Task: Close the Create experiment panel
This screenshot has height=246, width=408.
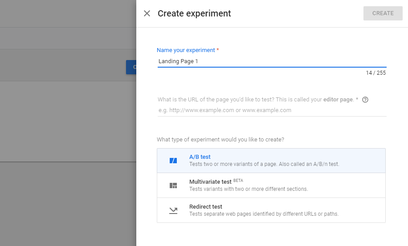Action: click(x=147, y=13)
